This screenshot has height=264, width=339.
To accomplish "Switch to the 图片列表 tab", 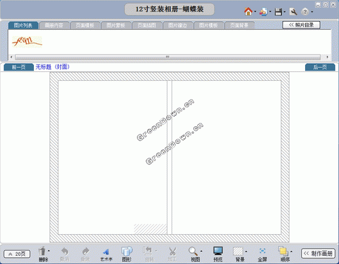I will click(x=23, y=25).
